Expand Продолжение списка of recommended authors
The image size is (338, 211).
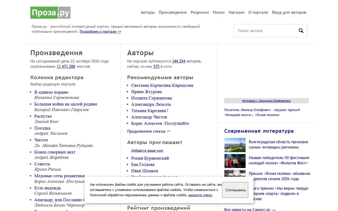[149, 131]
